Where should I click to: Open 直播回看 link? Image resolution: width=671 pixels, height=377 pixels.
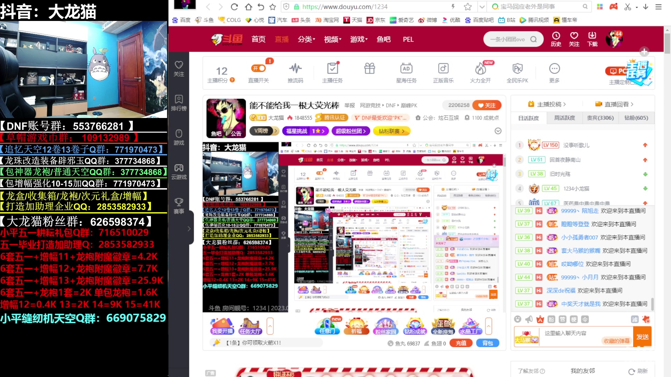click(x=614, y=104)
